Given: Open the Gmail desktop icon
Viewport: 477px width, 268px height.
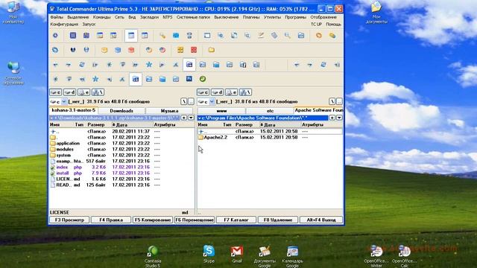Looking at the screenshot, I should (237, 254).
